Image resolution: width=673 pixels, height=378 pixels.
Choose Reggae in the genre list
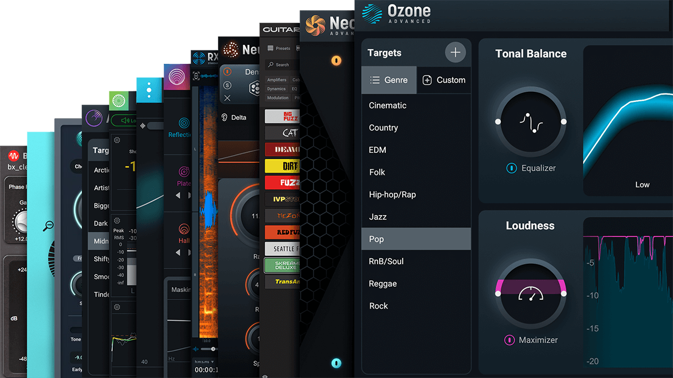[x=416, y=284]
